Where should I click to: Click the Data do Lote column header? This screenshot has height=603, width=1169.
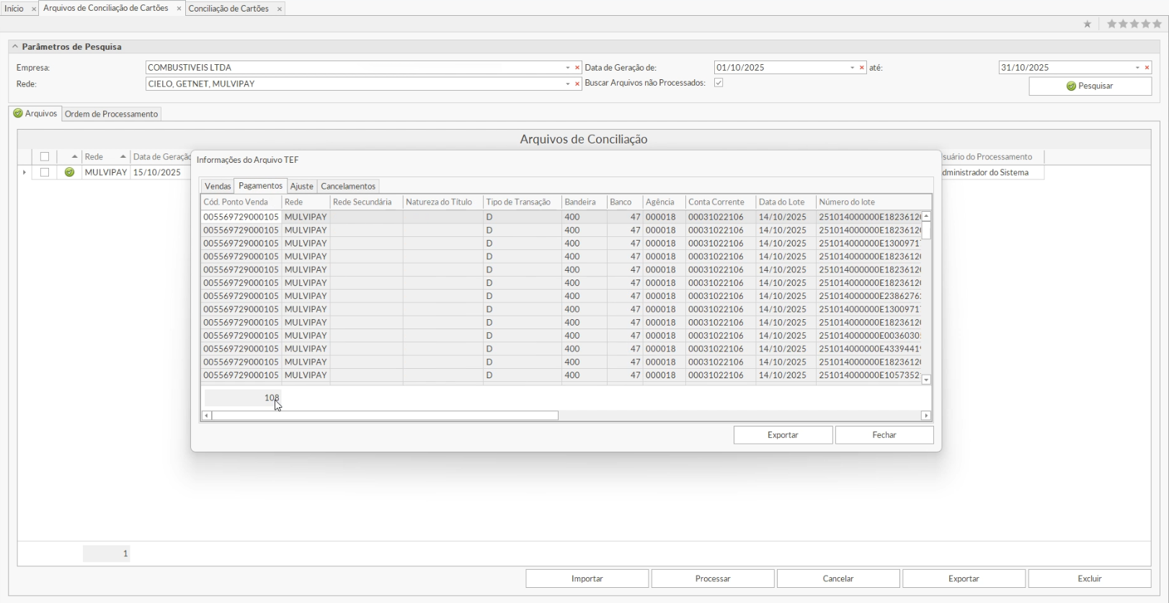pos(786,202)
